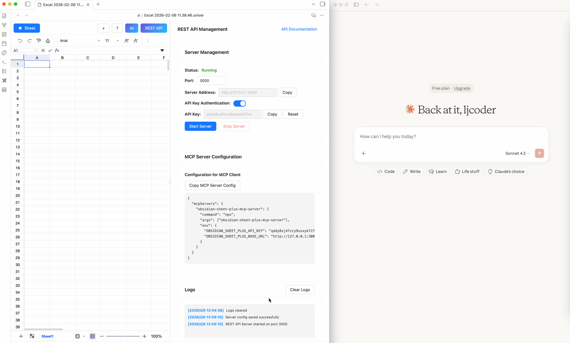Toggle API Key Authentication switch

[240, 103]
